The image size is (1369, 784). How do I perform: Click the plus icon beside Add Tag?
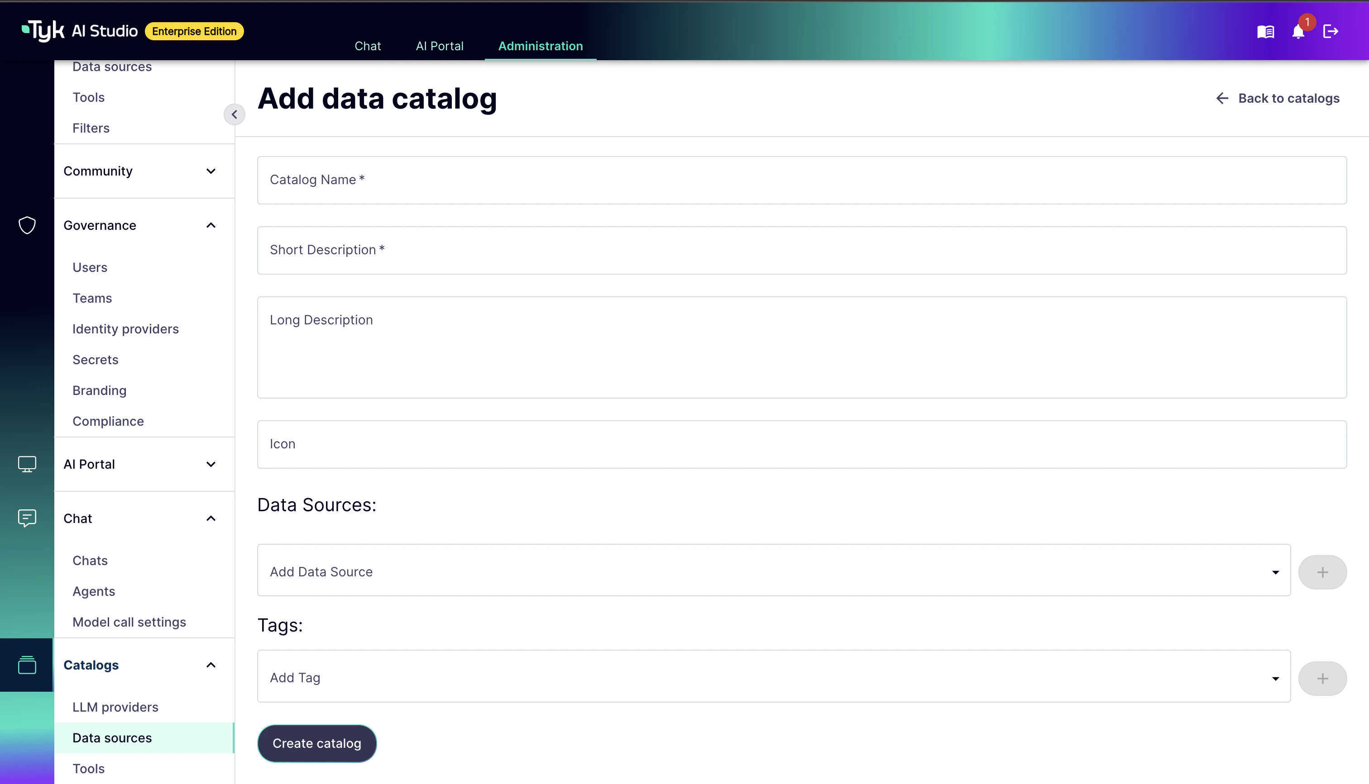click(1323, 678)
